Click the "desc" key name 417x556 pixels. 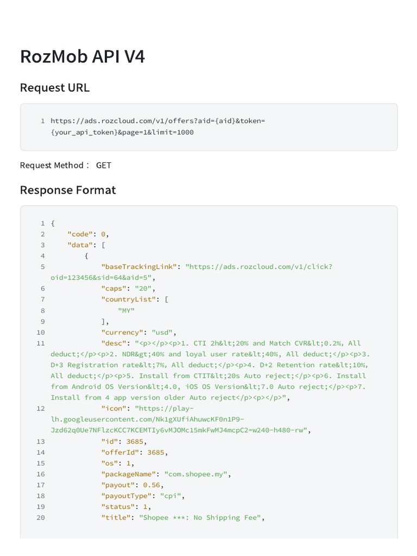[x=113, y=343]
